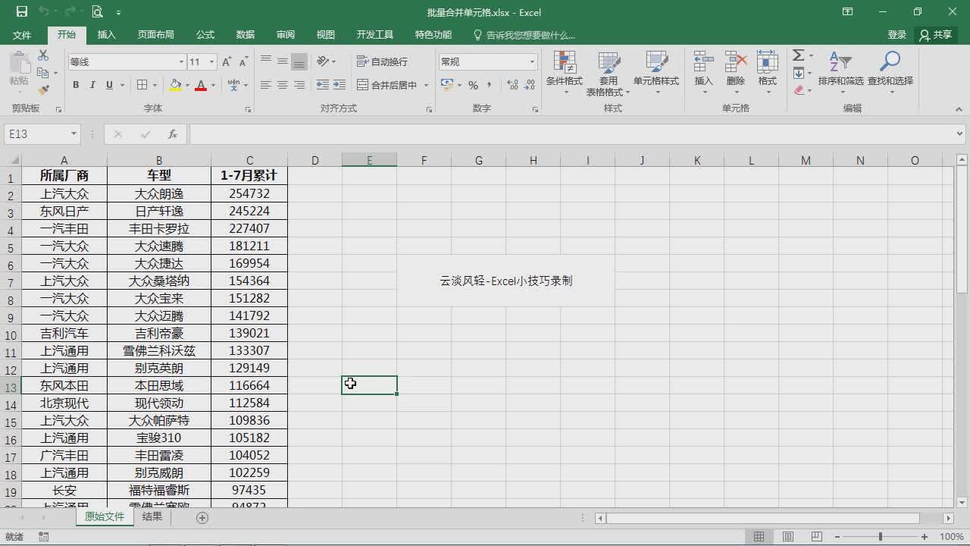Click the 删除 Delete cells button
Image resolution: width=970 pixels, height=546 pixels.
click(736, 74)
